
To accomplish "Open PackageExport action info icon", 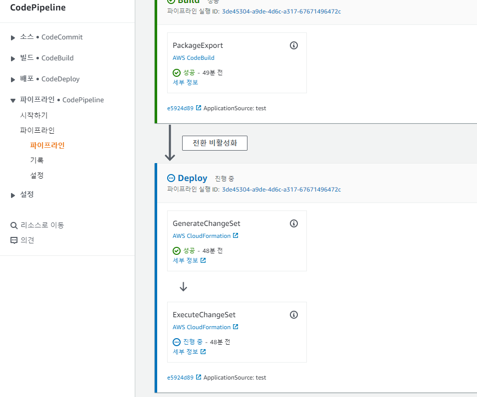I will (x=293, y=45).
